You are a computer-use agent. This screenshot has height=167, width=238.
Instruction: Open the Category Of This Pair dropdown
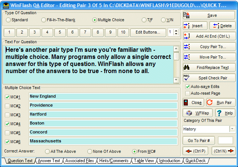click(x=232, y=129)
